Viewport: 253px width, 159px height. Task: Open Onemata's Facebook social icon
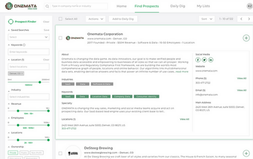(x=198, y=60)
